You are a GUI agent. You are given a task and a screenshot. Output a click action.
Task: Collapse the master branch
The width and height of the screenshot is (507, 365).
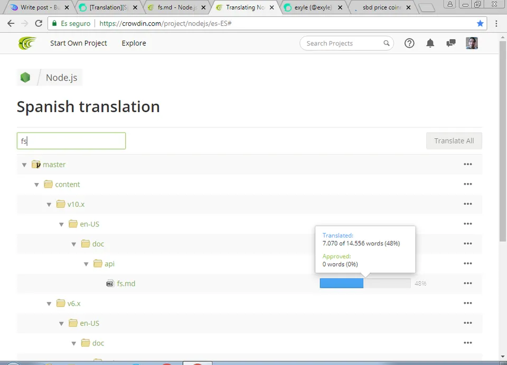point(24,165)
